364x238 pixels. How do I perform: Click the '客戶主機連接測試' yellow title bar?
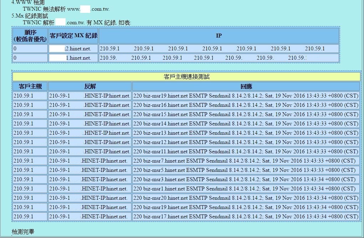186,77
